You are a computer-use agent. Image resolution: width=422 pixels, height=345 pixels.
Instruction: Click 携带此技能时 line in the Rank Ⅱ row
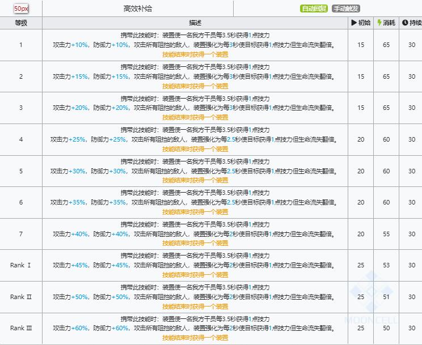pos(195,287)
